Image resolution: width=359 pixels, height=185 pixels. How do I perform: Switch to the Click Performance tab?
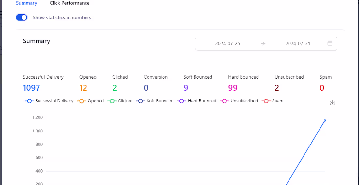point(70,3)
